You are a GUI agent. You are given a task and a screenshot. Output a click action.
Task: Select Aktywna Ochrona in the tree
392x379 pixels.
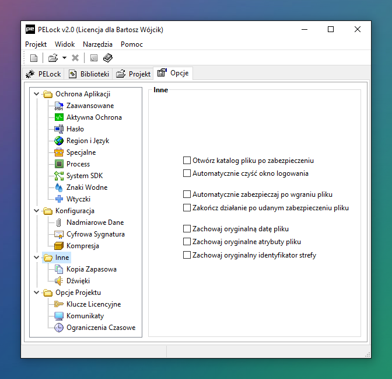point(93,117)
